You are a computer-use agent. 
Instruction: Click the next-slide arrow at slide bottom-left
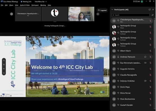point(11,96)
